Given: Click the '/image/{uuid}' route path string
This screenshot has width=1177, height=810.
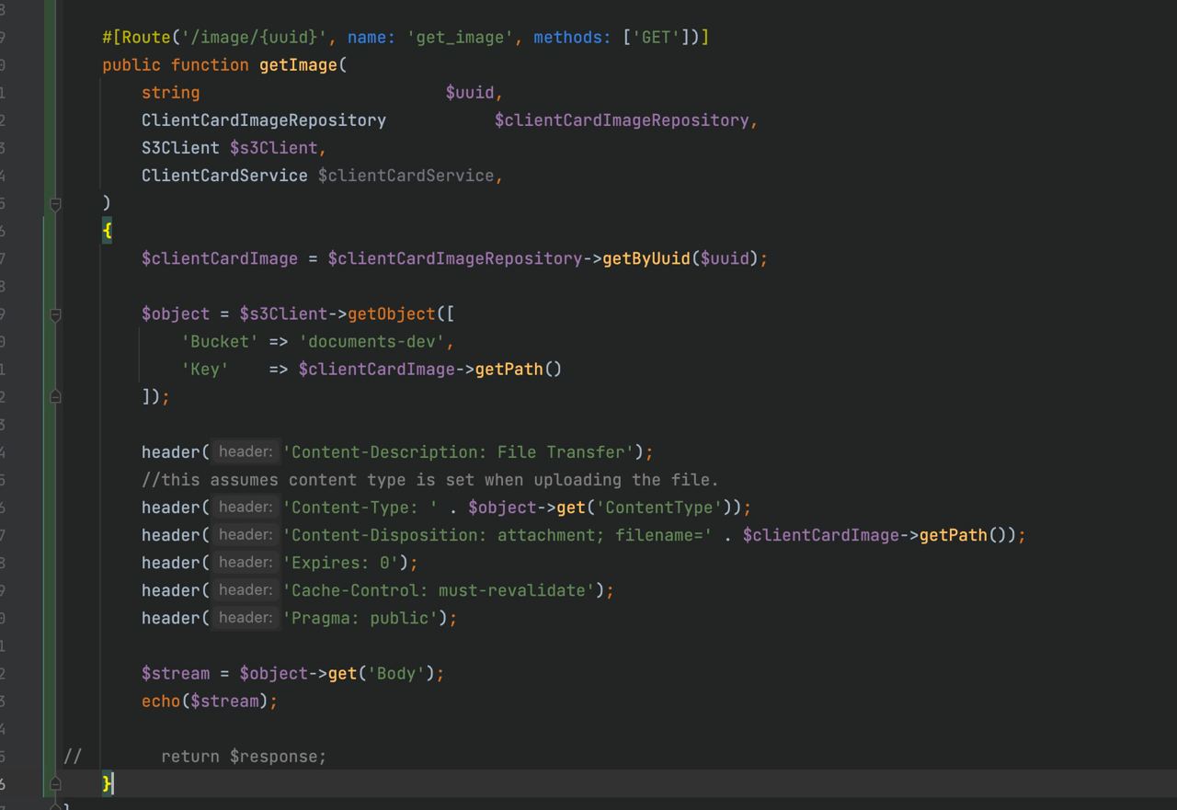Looking at the screenshot, I should pyautogui.click(x=254, y=38).
